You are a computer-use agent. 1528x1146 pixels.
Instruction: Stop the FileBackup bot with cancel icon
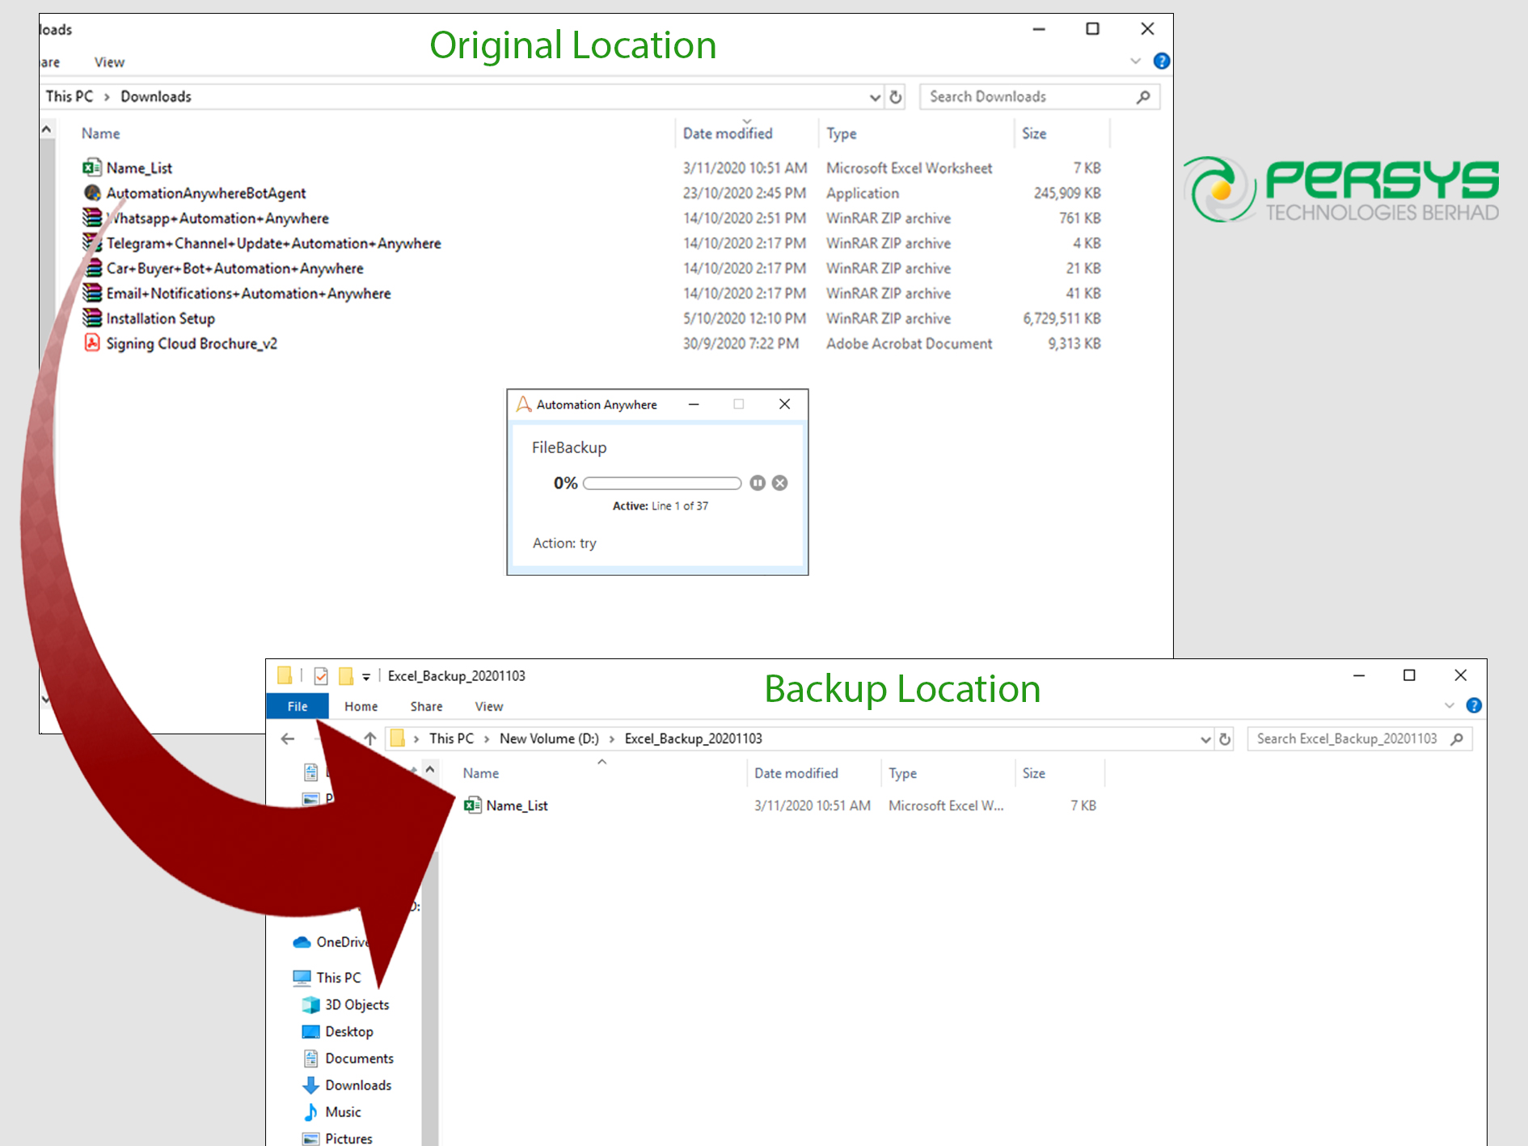click(x=779, y=483)
